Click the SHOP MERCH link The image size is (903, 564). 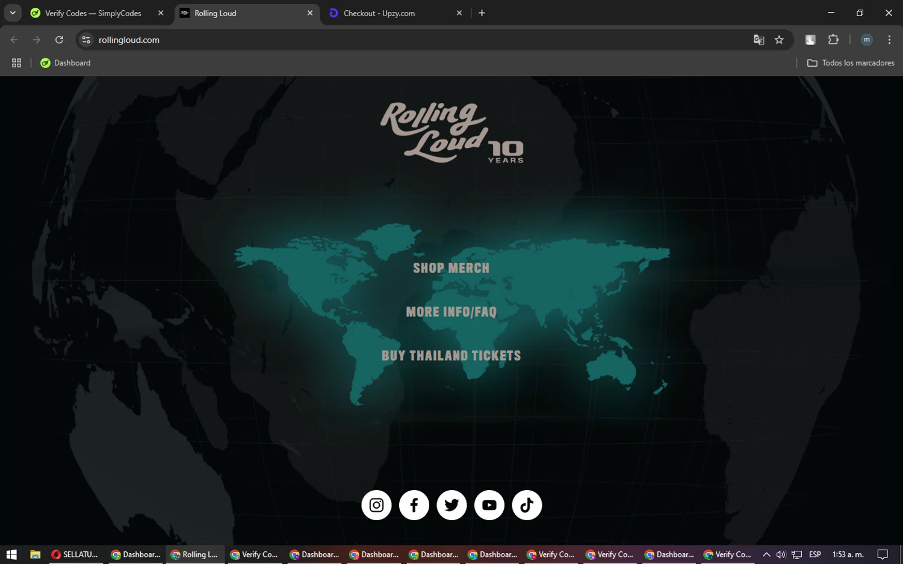click(x=451, y=268)
